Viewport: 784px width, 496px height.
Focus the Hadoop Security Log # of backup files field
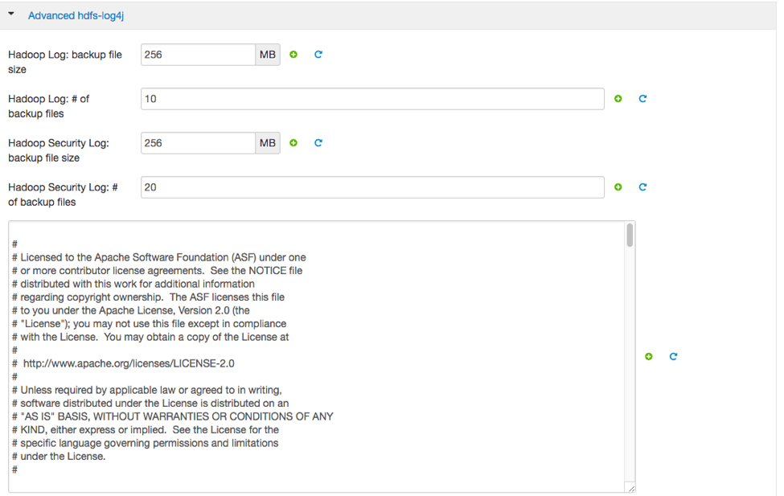tap(371, 187)
